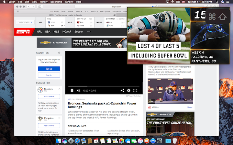The height and width of the screenshot is (145, 233).
Task: Mute the ESPN video player volume
Action: tap(78, 91)
